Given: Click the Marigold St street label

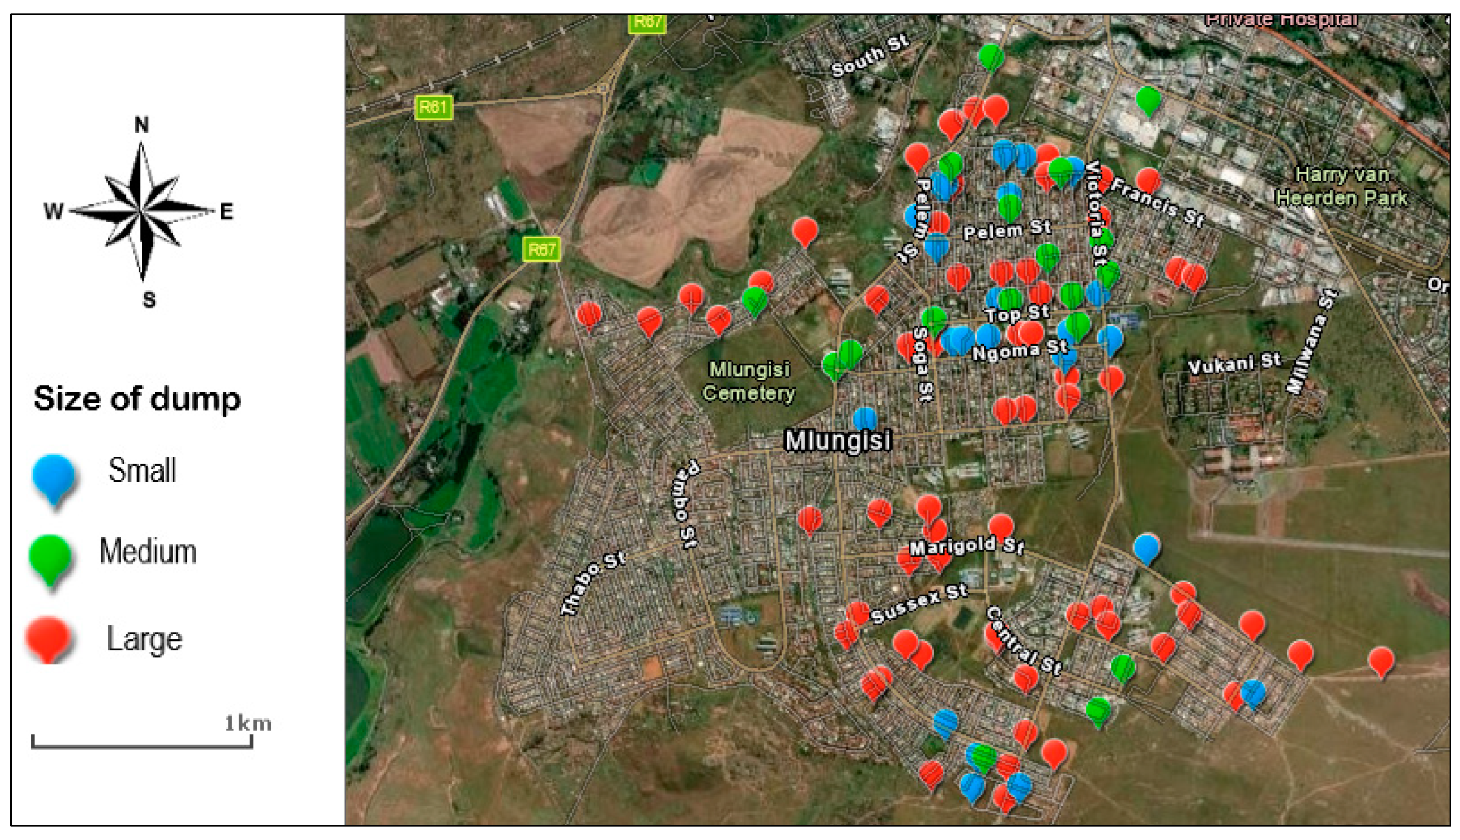Looking at the screenshot, I should 967,546.
